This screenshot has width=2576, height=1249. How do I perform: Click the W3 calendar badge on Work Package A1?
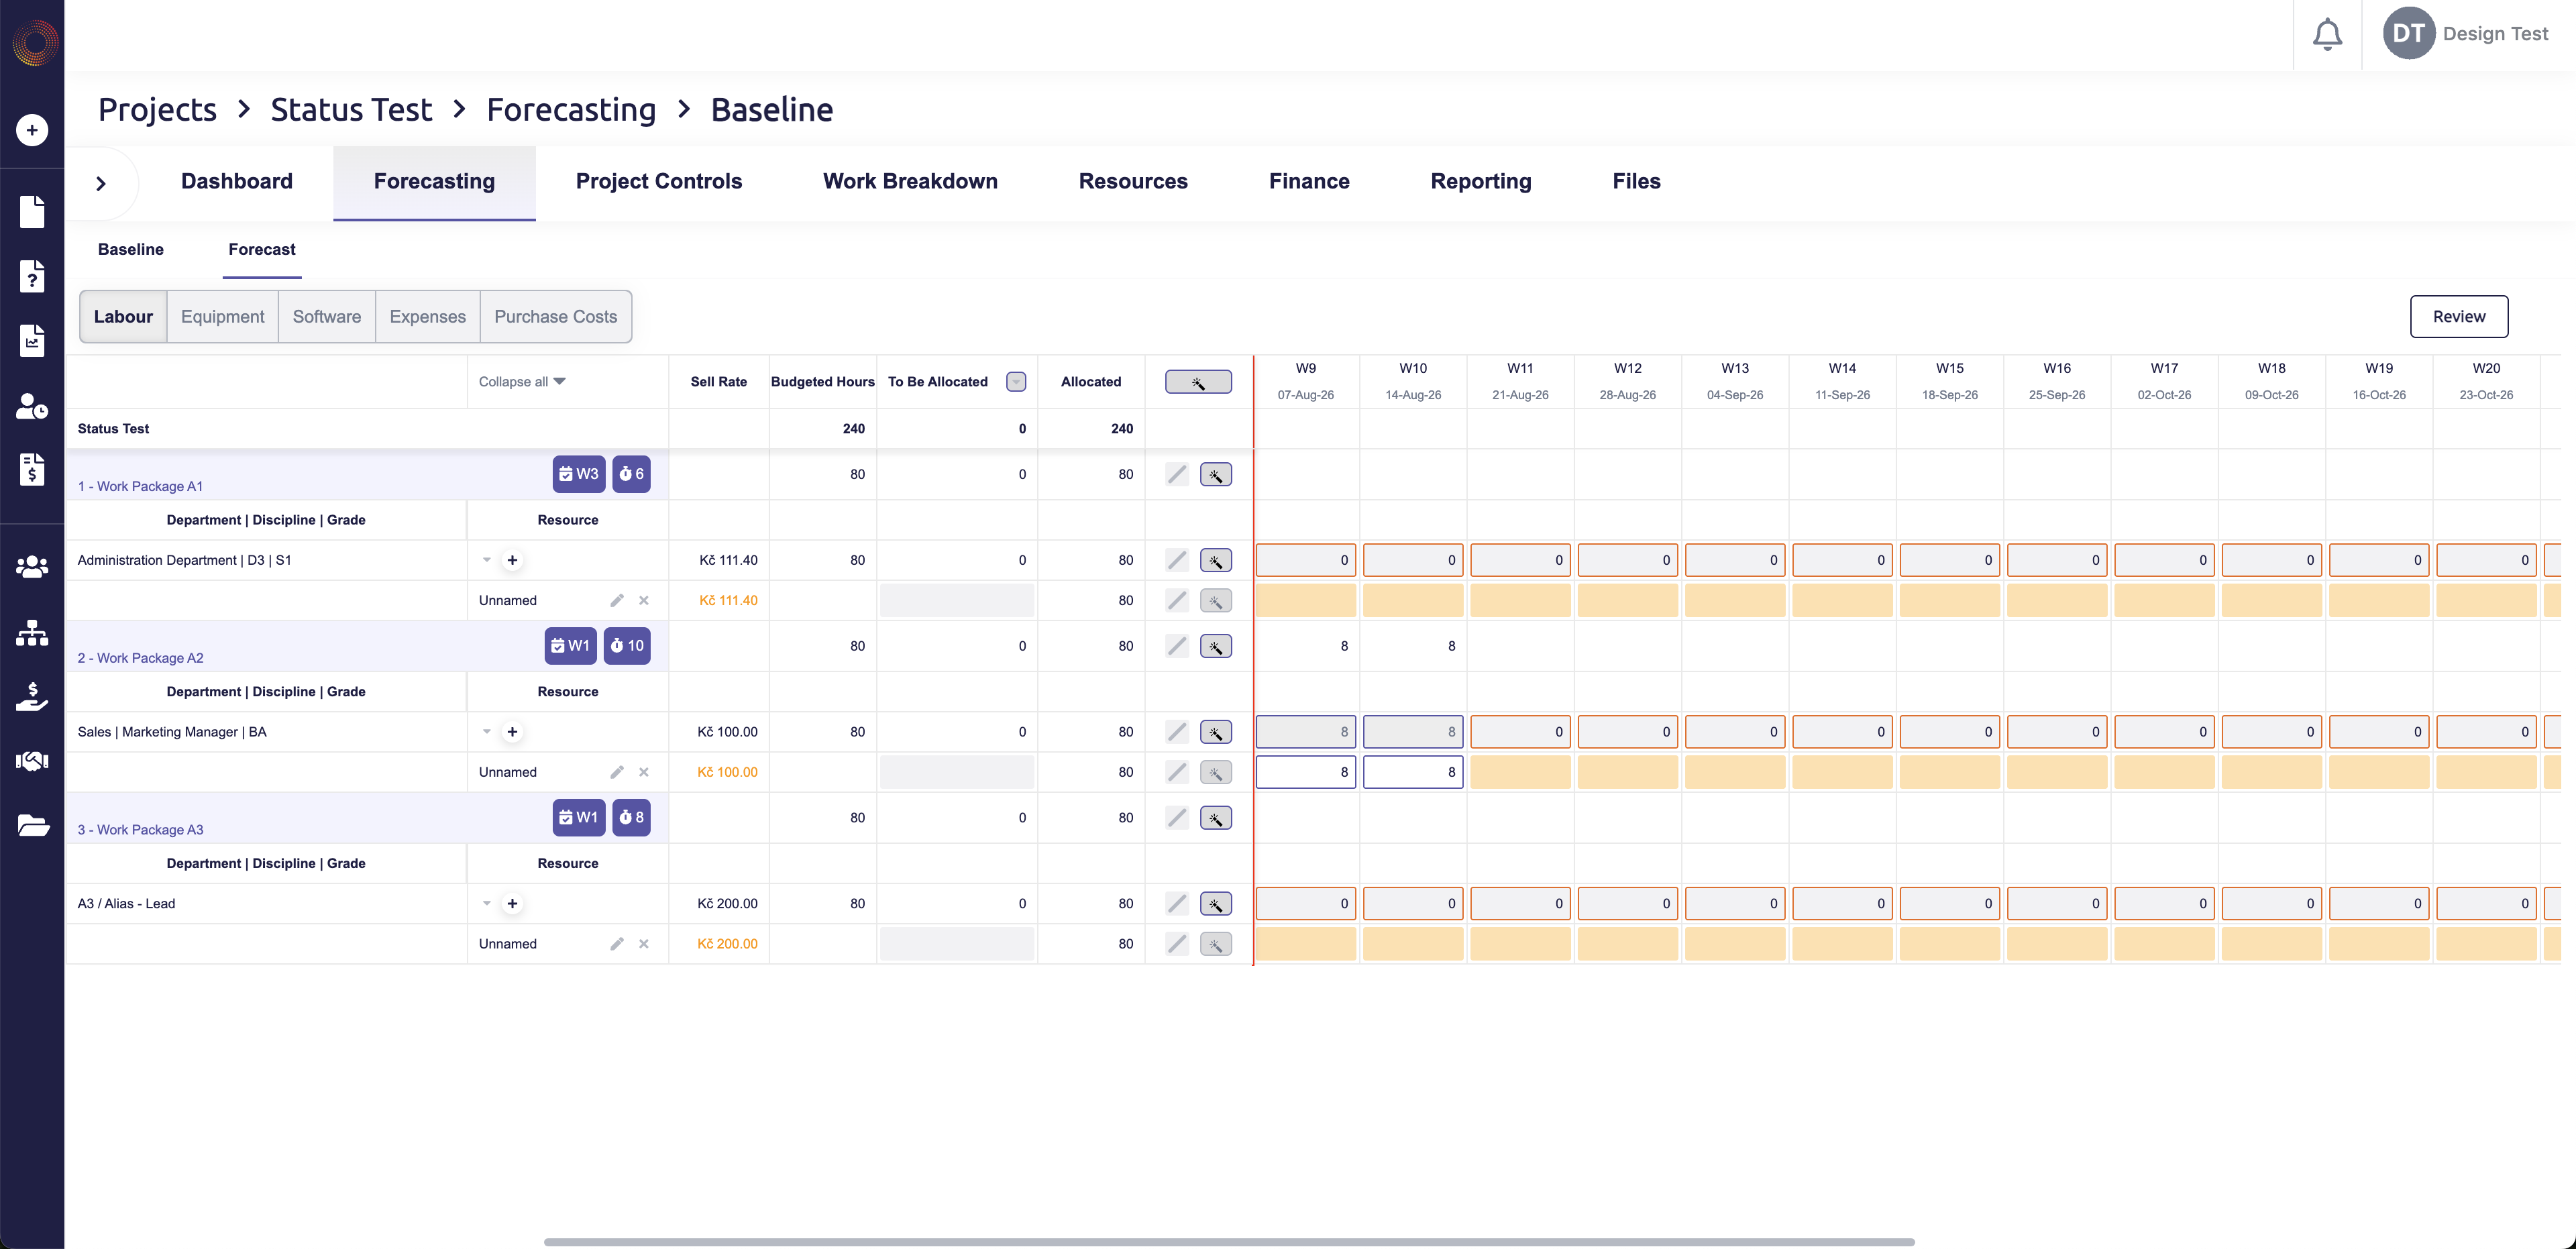[579, 474]
